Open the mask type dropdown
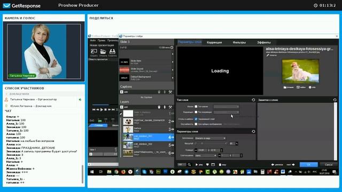Viewport: 342px width, 192px height. (x=226, y=107)
